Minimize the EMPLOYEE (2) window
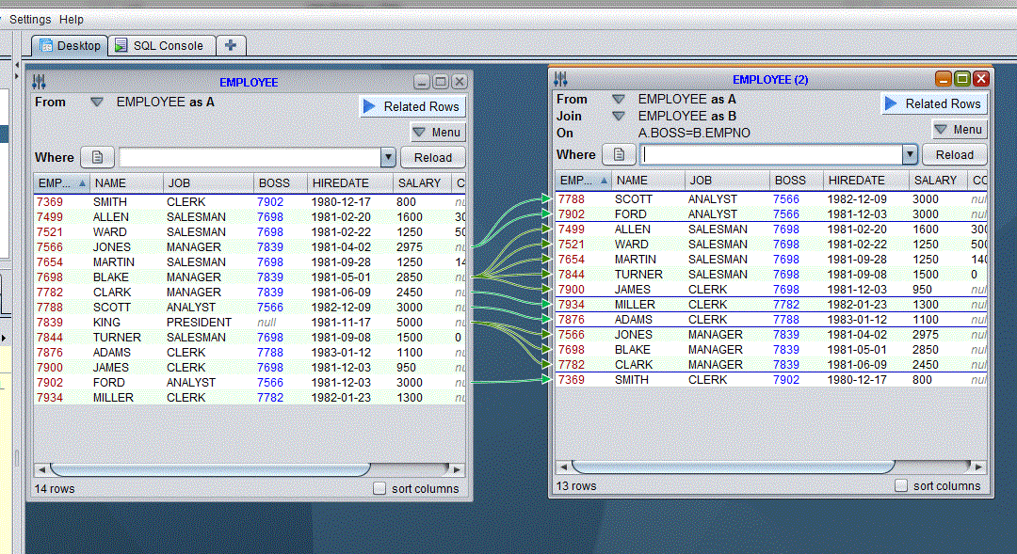The image size is (1017, 554). click(943, 79)
